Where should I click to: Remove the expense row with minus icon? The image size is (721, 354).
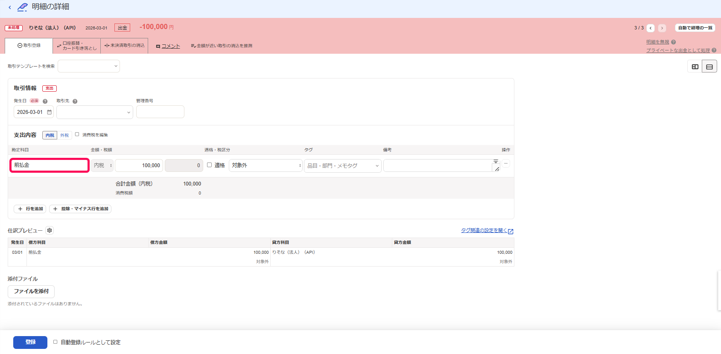[506, 163]
